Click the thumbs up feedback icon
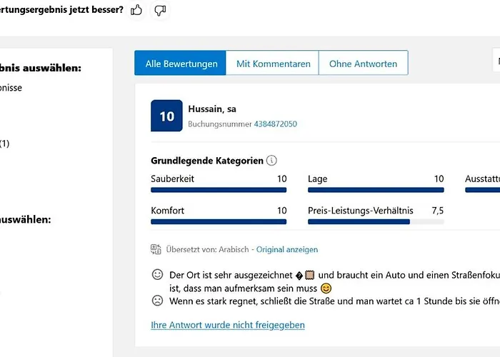Viewport: 500px width, 357px height. point(136,10)
